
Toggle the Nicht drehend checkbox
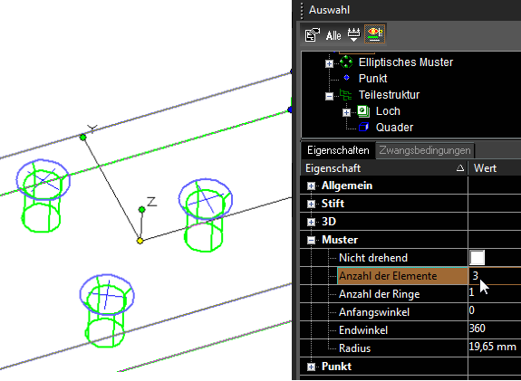477,258
